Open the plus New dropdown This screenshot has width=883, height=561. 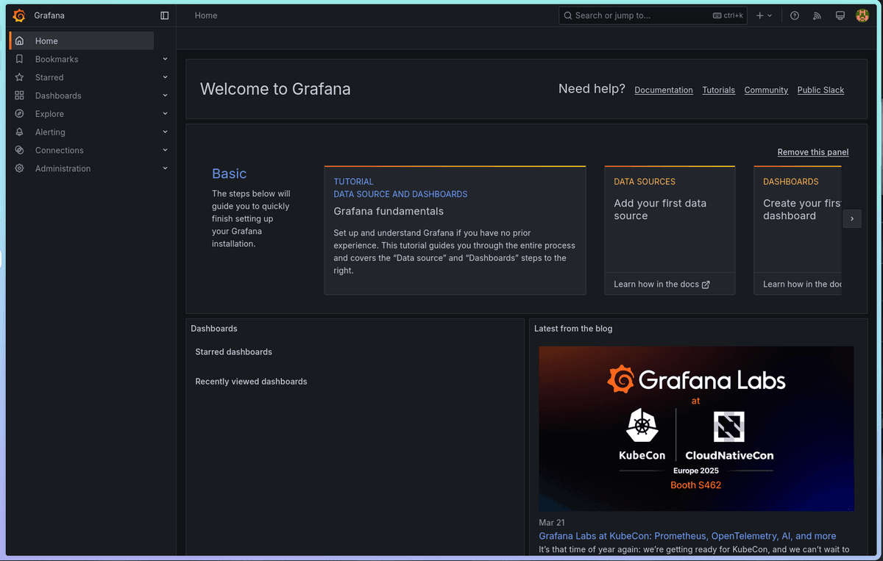765,15
